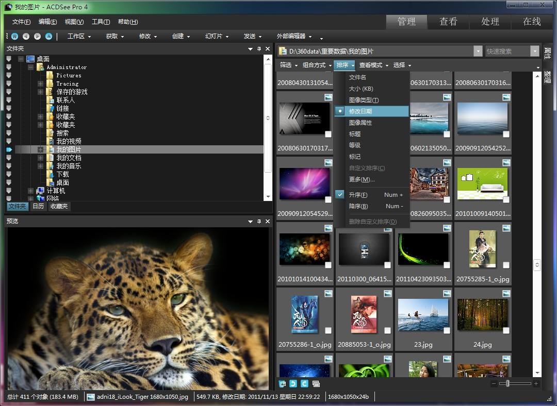Click the compare images icon in bottom toolbar
The height and width of the screenshot is (406, 557).
click(x=316, y=384)
